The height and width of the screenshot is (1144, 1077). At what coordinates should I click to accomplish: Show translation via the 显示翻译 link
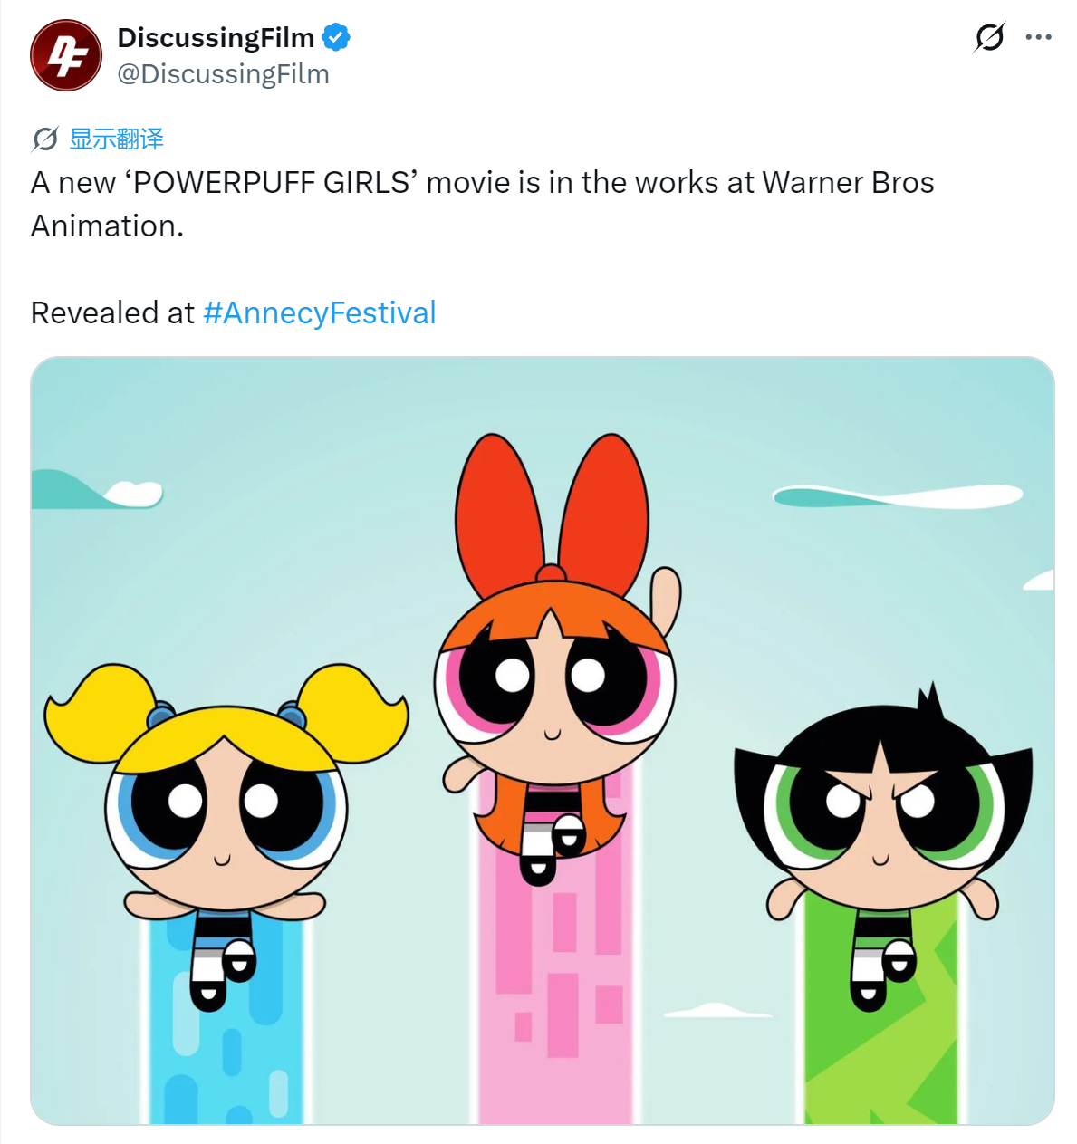coord(117,139)
